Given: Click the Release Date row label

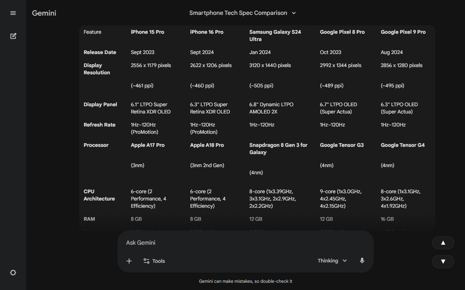Looking at the screenshot, I should click(x=100, y=52).
